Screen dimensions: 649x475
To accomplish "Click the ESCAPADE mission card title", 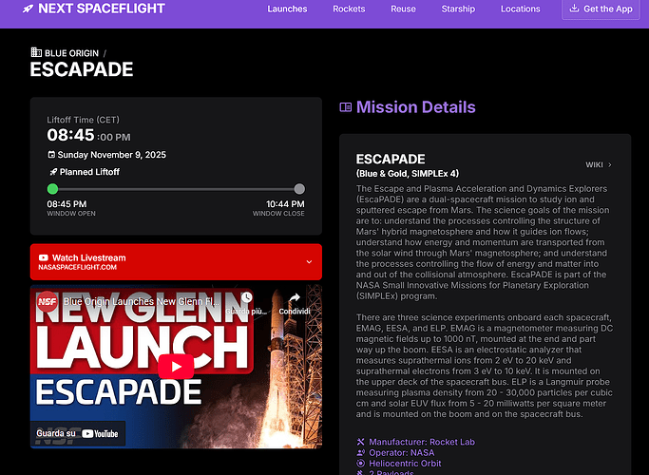I will (391, 159).
